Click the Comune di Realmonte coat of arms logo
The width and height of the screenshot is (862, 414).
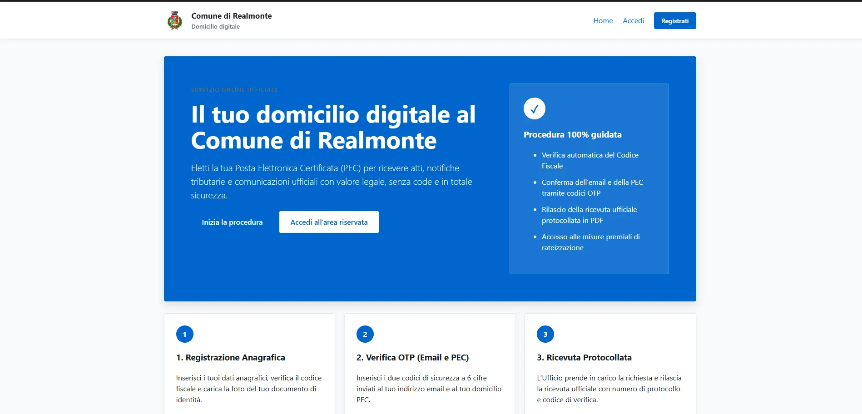coord(175,20)
